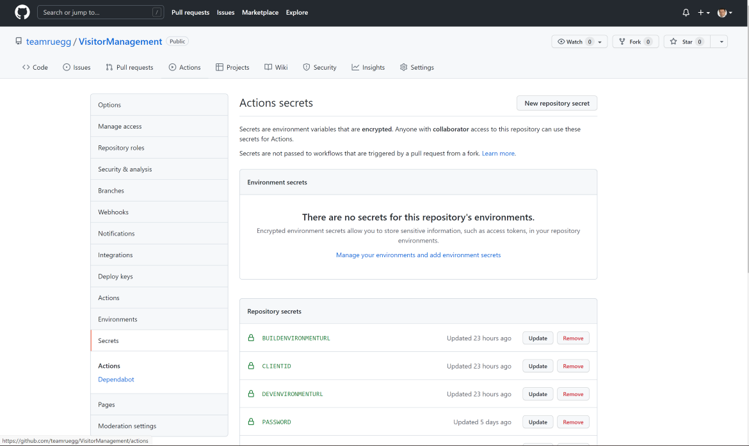
Task: Click the CLIENTID secret name
Action: pyautogui.click(x=277, y=366)
